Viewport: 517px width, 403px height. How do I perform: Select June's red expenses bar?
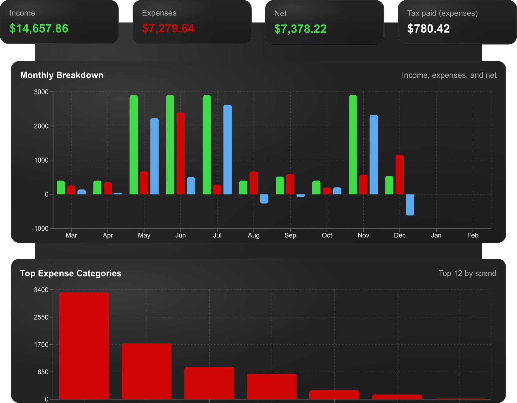tap(180, 152)
